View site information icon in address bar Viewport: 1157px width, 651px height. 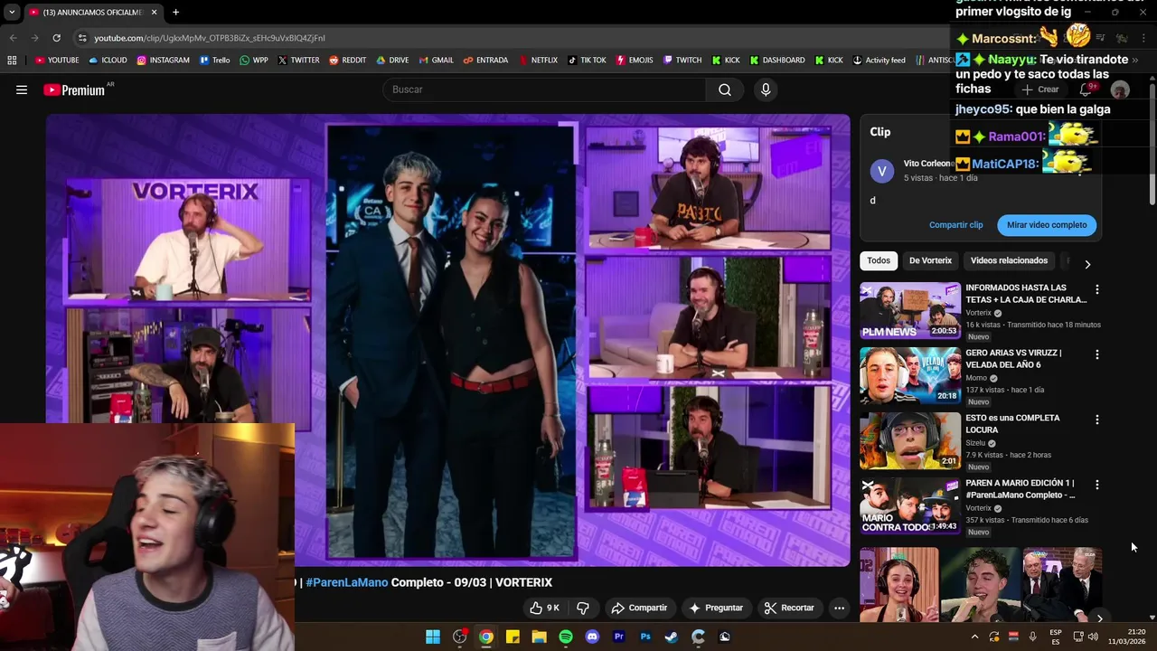pyautogui.click(x=82, y=38)
